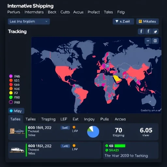167x167 pixels.
Task: Click the filter button with funnel icon
Action: click(x=123, y=22)
